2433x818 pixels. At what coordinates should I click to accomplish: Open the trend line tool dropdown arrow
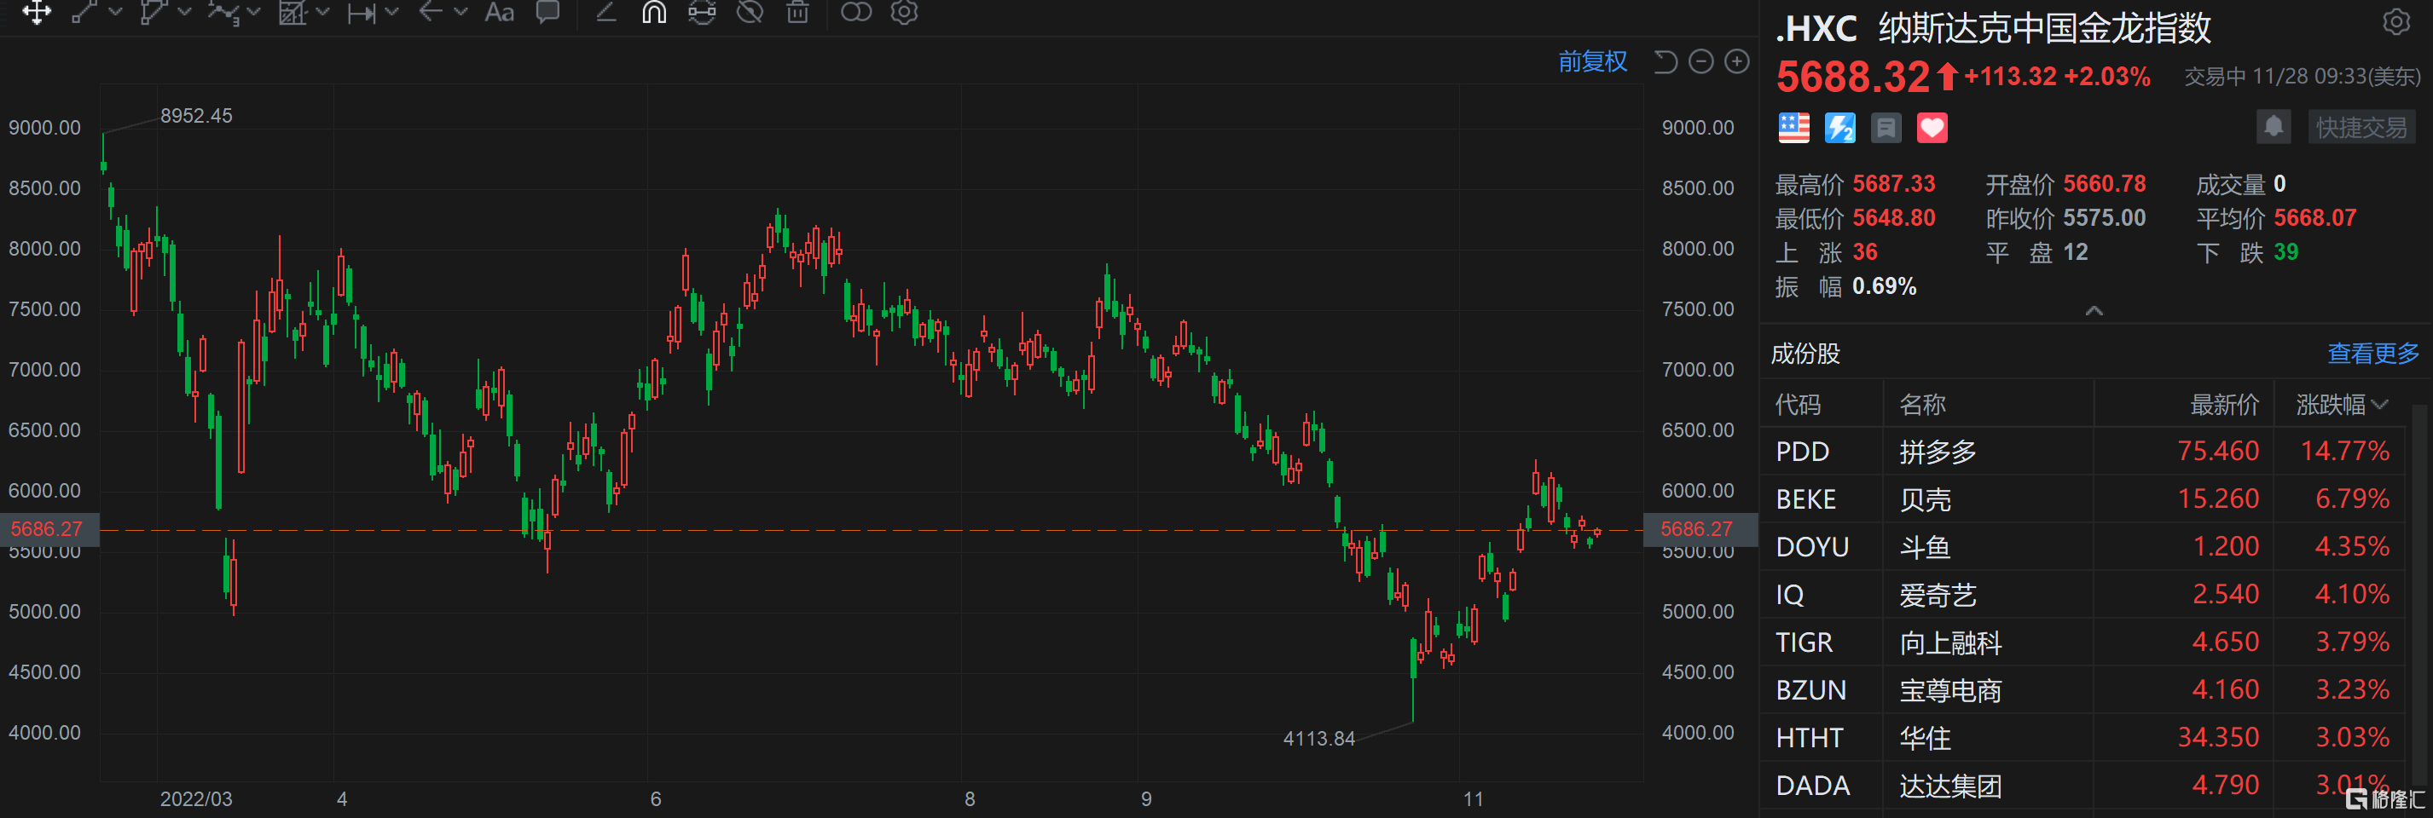[116, 12]
